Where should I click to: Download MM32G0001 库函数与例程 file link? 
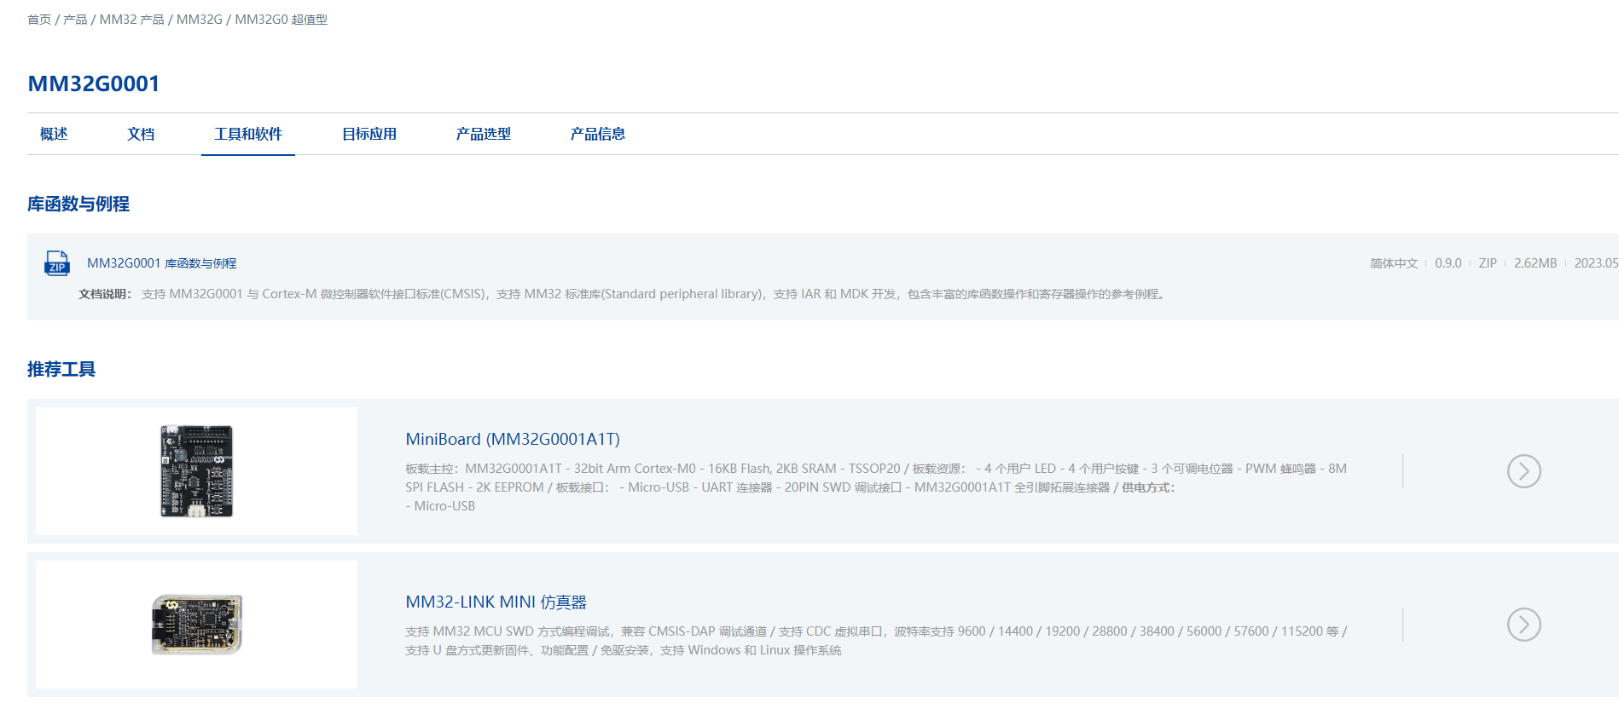[161, 263]
